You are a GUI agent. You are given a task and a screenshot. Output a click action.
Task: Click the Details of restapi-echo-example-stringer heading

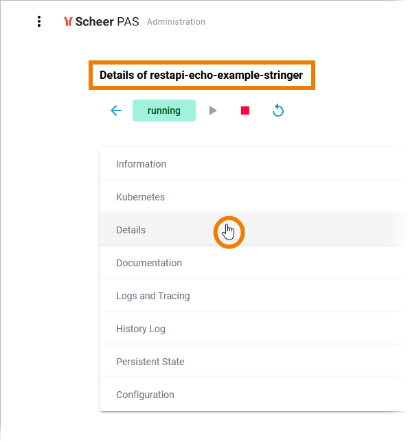201,75
